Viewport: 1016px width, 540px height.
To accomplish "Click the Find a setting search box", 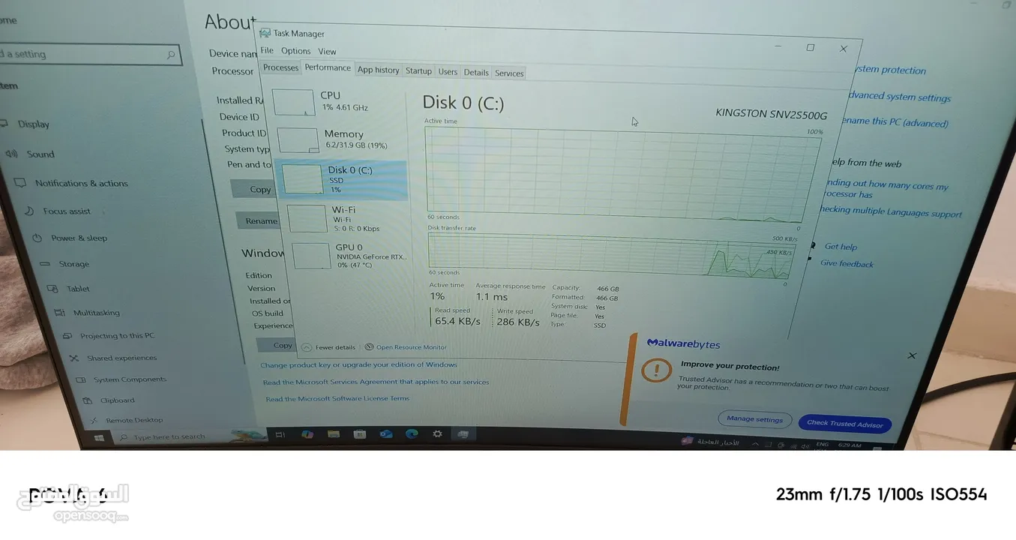I will click(90, 54).
